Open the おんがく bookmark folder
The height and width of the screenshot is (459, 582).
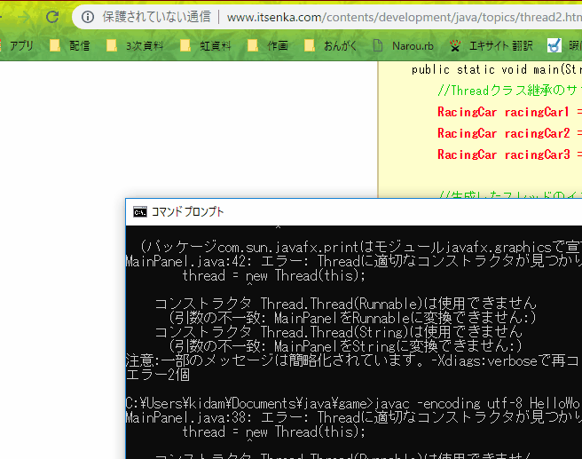tap(330, 45)
